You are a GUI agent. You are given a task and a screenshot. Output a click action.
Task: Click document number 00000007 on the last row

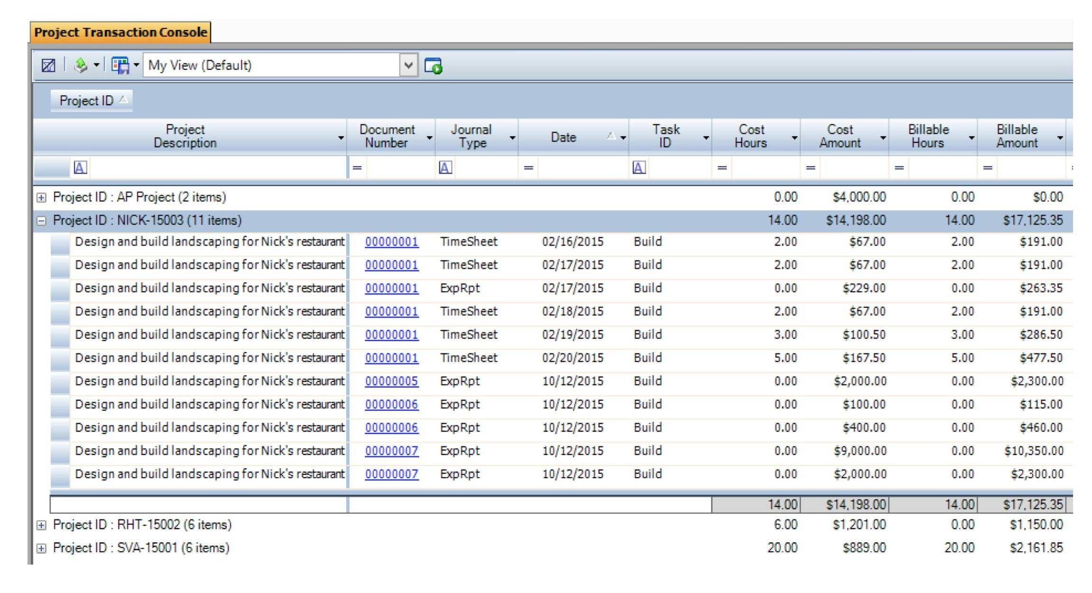point(391,474)
